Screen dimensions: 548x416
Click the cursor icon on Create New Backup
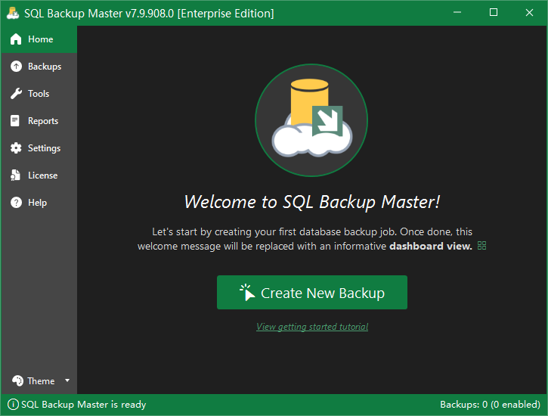point(247,293)
